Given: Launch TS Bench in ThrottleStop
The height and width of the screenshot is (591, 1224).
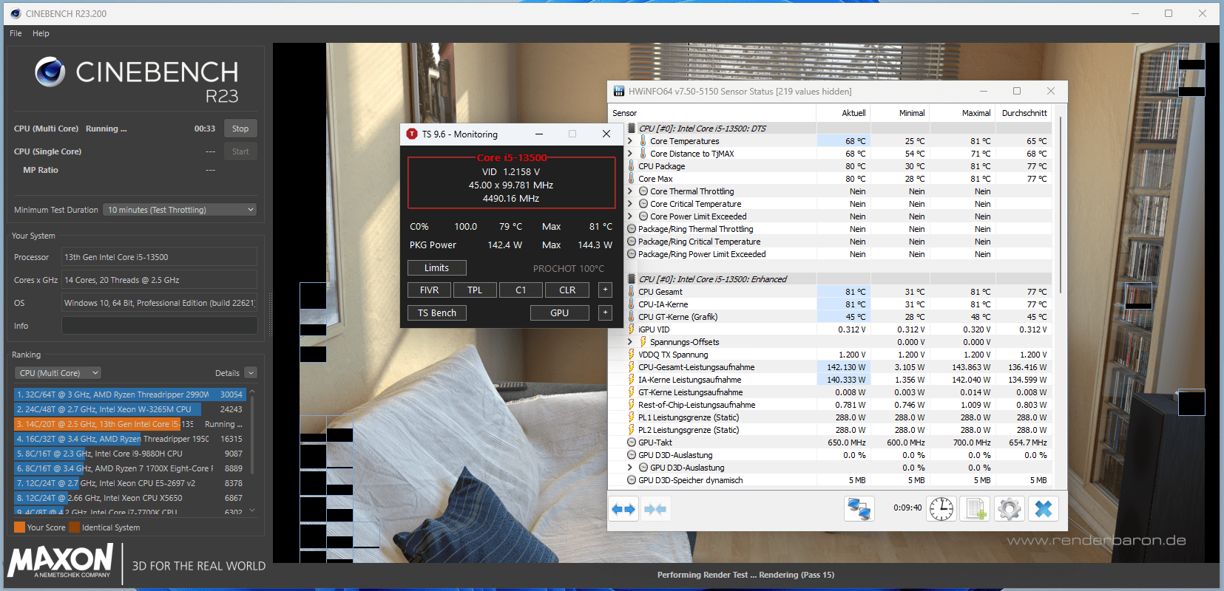Looking at the screenshot, I should click(437, 312).
